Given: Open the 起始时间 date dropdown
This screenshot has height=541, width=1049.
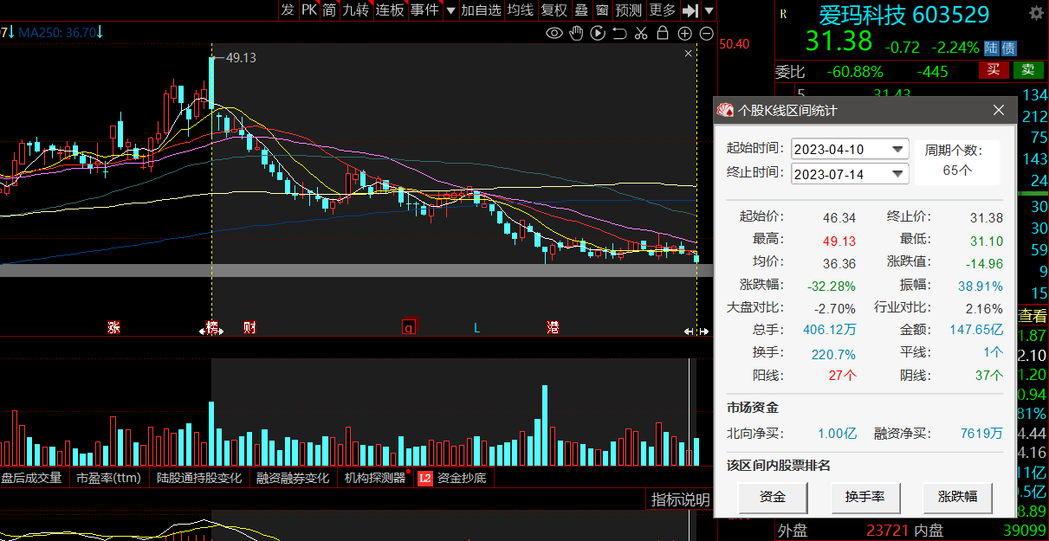Looking at the screenshot, I should [898, 149].
